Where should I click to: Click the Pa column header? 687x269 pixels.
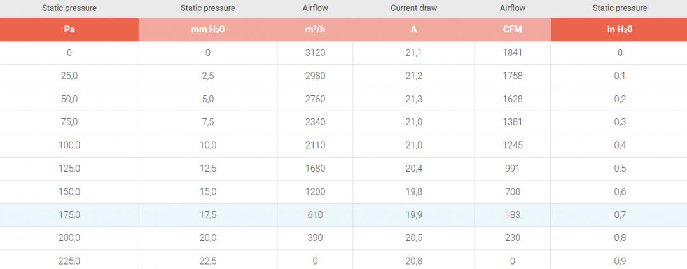(x=69, y=30)
